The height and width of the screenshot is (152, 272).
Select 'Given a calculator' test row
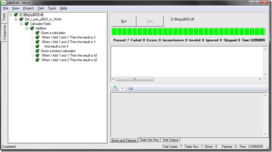click(53, 33)
